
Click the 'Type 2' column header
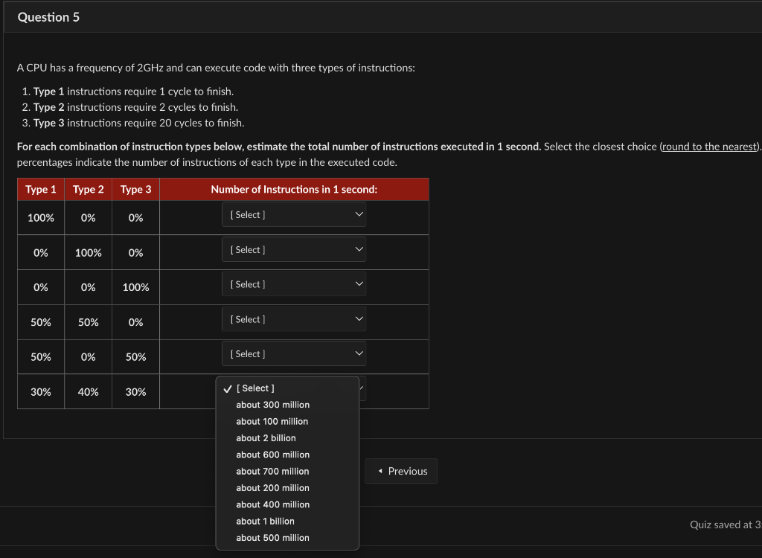pos(89,190)
